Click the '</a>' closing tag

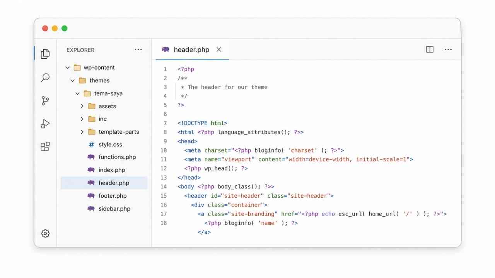tap(204, 232)
